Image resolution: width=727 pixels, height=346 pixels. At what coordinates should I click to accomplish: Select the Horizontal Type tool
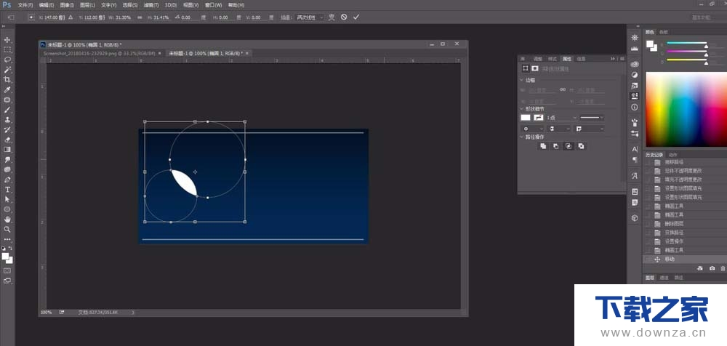(7, 190)
